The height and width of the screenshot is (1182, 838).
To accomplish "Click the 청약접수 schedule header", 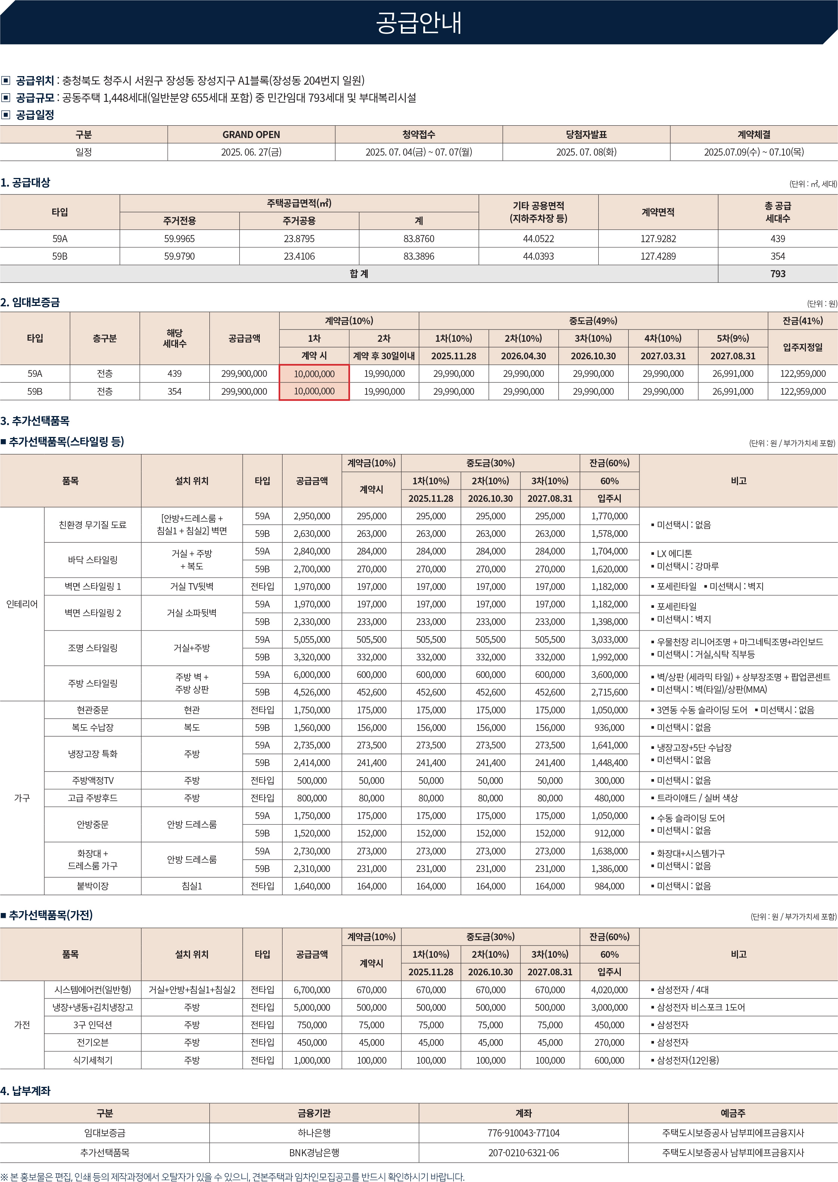I will pyautogui.click(x=418, y=134).
